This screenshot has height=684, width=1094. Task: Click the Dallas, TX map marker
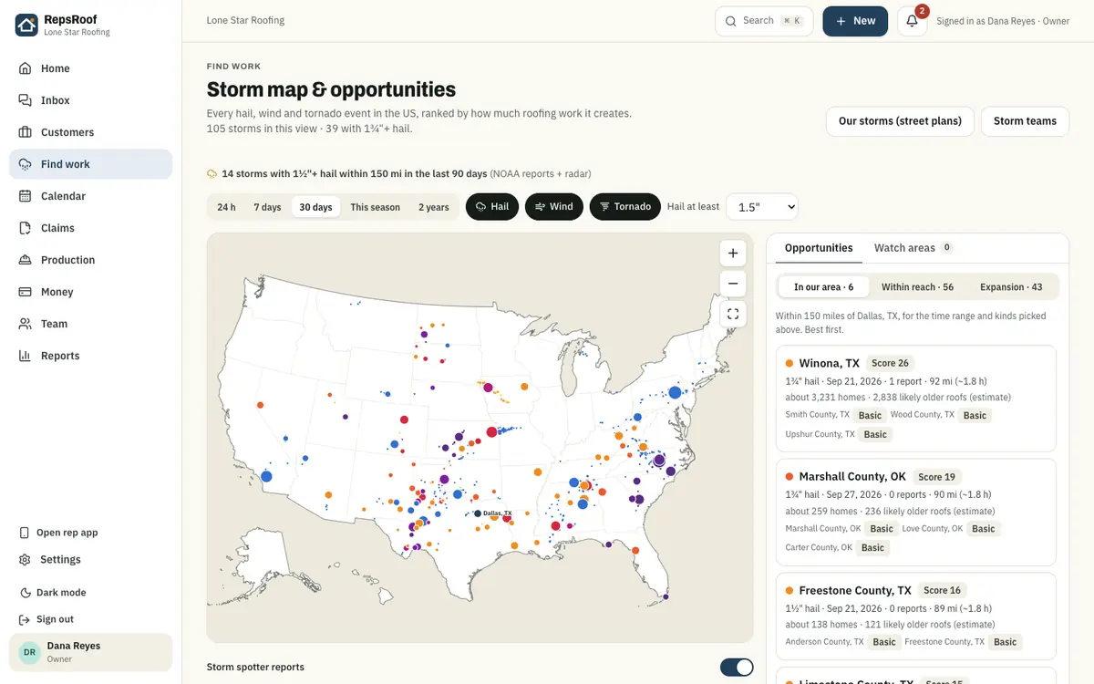478,513
